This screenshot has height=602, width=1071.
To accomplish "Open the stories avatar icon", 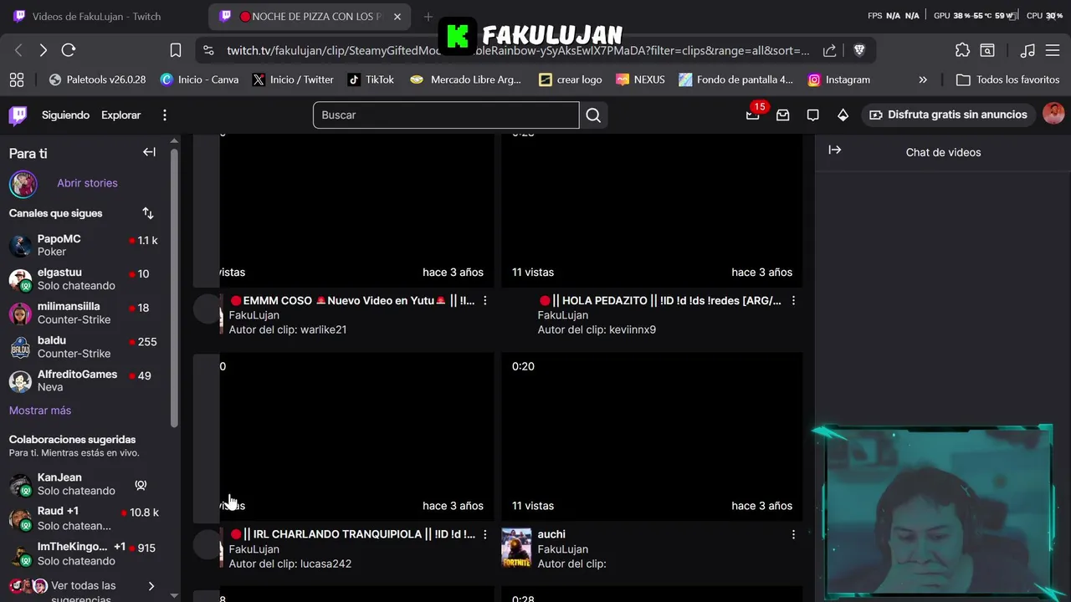I will point(23,183).
